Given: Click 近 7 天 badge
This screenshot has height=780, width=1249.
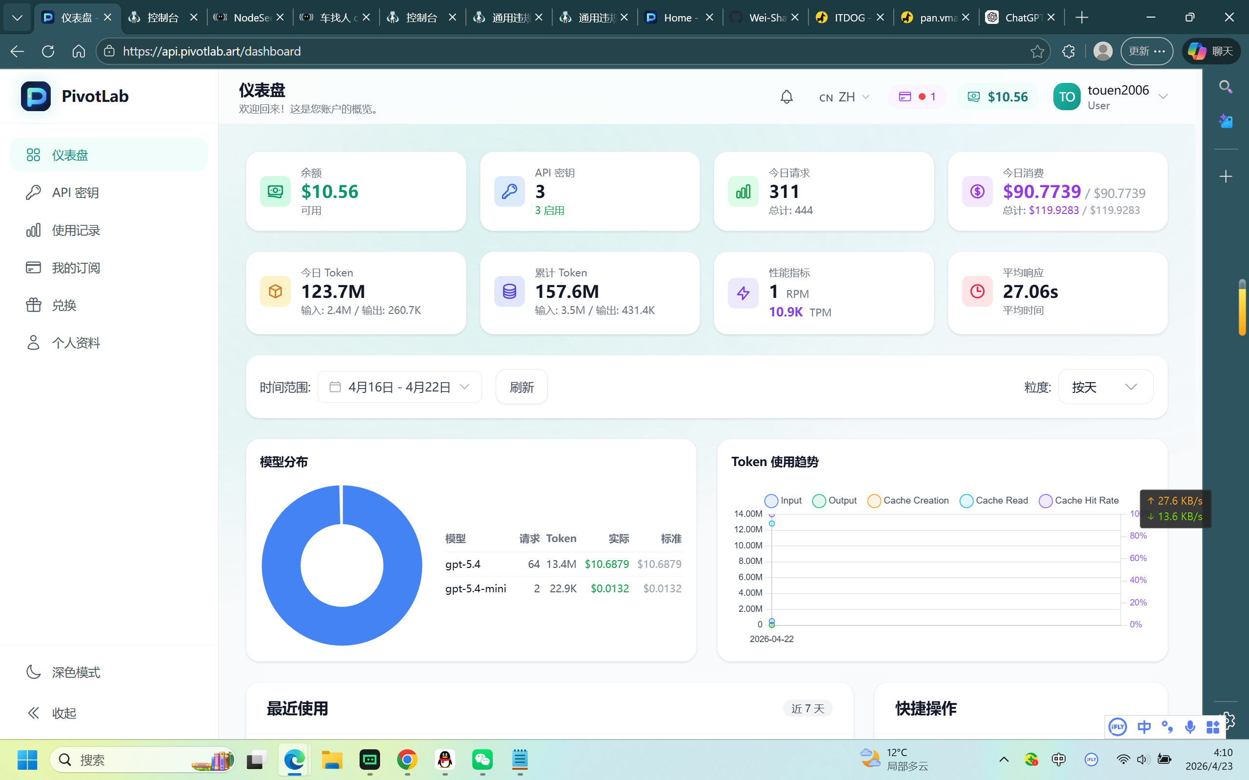Looking at the screenshot, I should 807,709.
